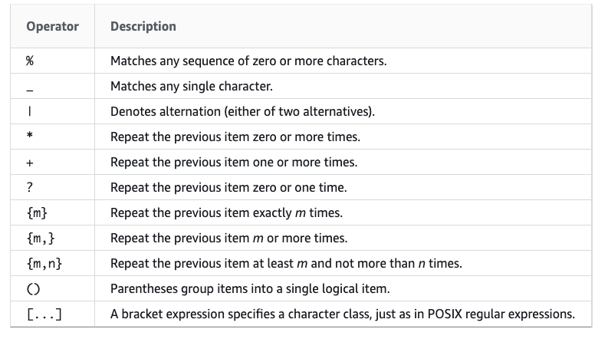
Task: Click the Description column header
Action: click(x=143, y=26)
